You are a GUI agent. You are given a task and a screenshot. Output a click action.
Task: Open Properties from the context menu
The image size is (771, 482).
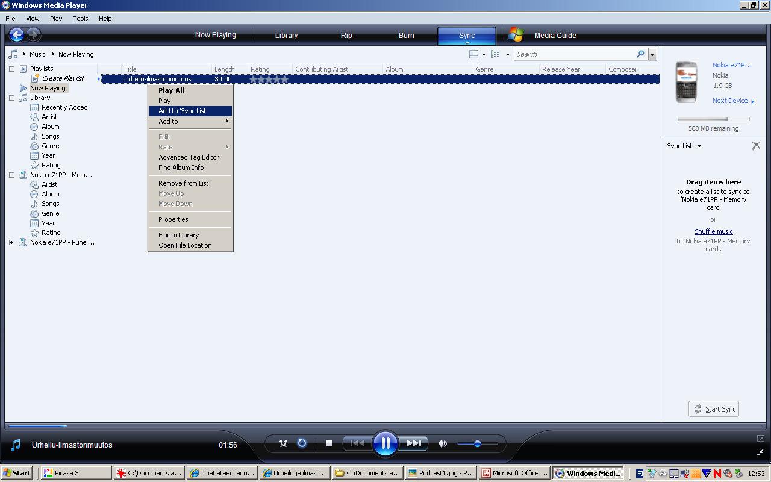190,219
